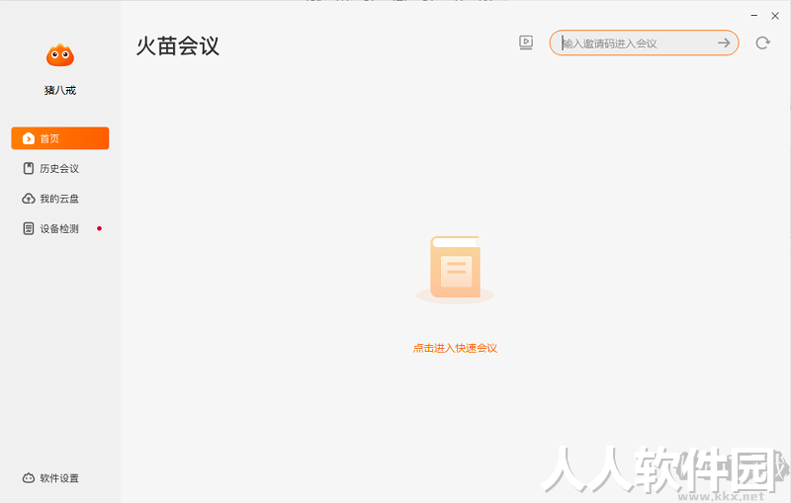Submit invite code with arrow icon
This screenshot has width=791, height=503.
724,43
